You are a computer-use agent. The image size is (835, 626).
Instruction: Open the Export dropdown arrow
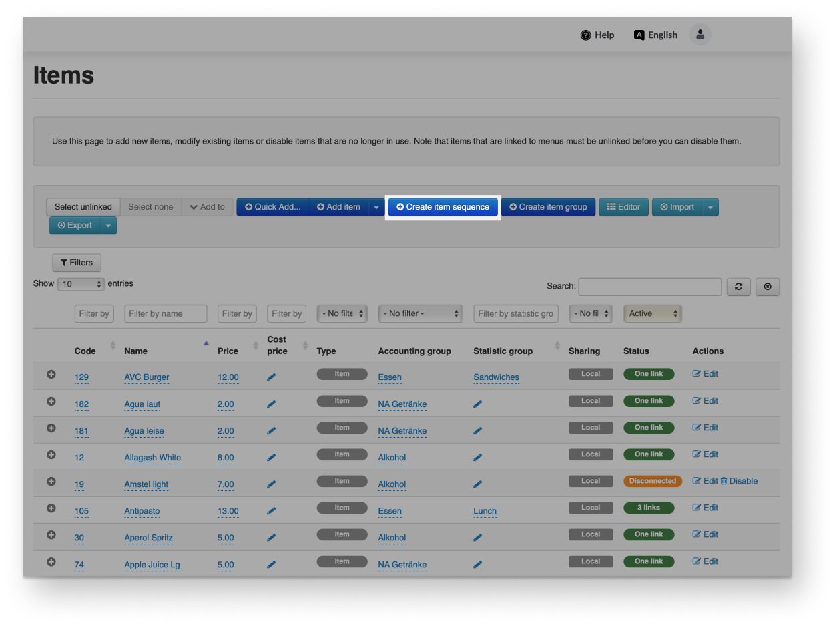click(x=108, y=225)
